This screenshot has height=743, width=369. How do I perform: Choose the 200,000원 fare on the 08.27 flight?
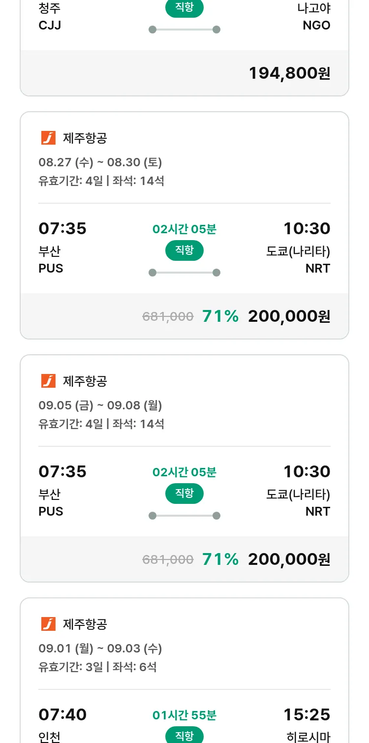coord(289,316)
